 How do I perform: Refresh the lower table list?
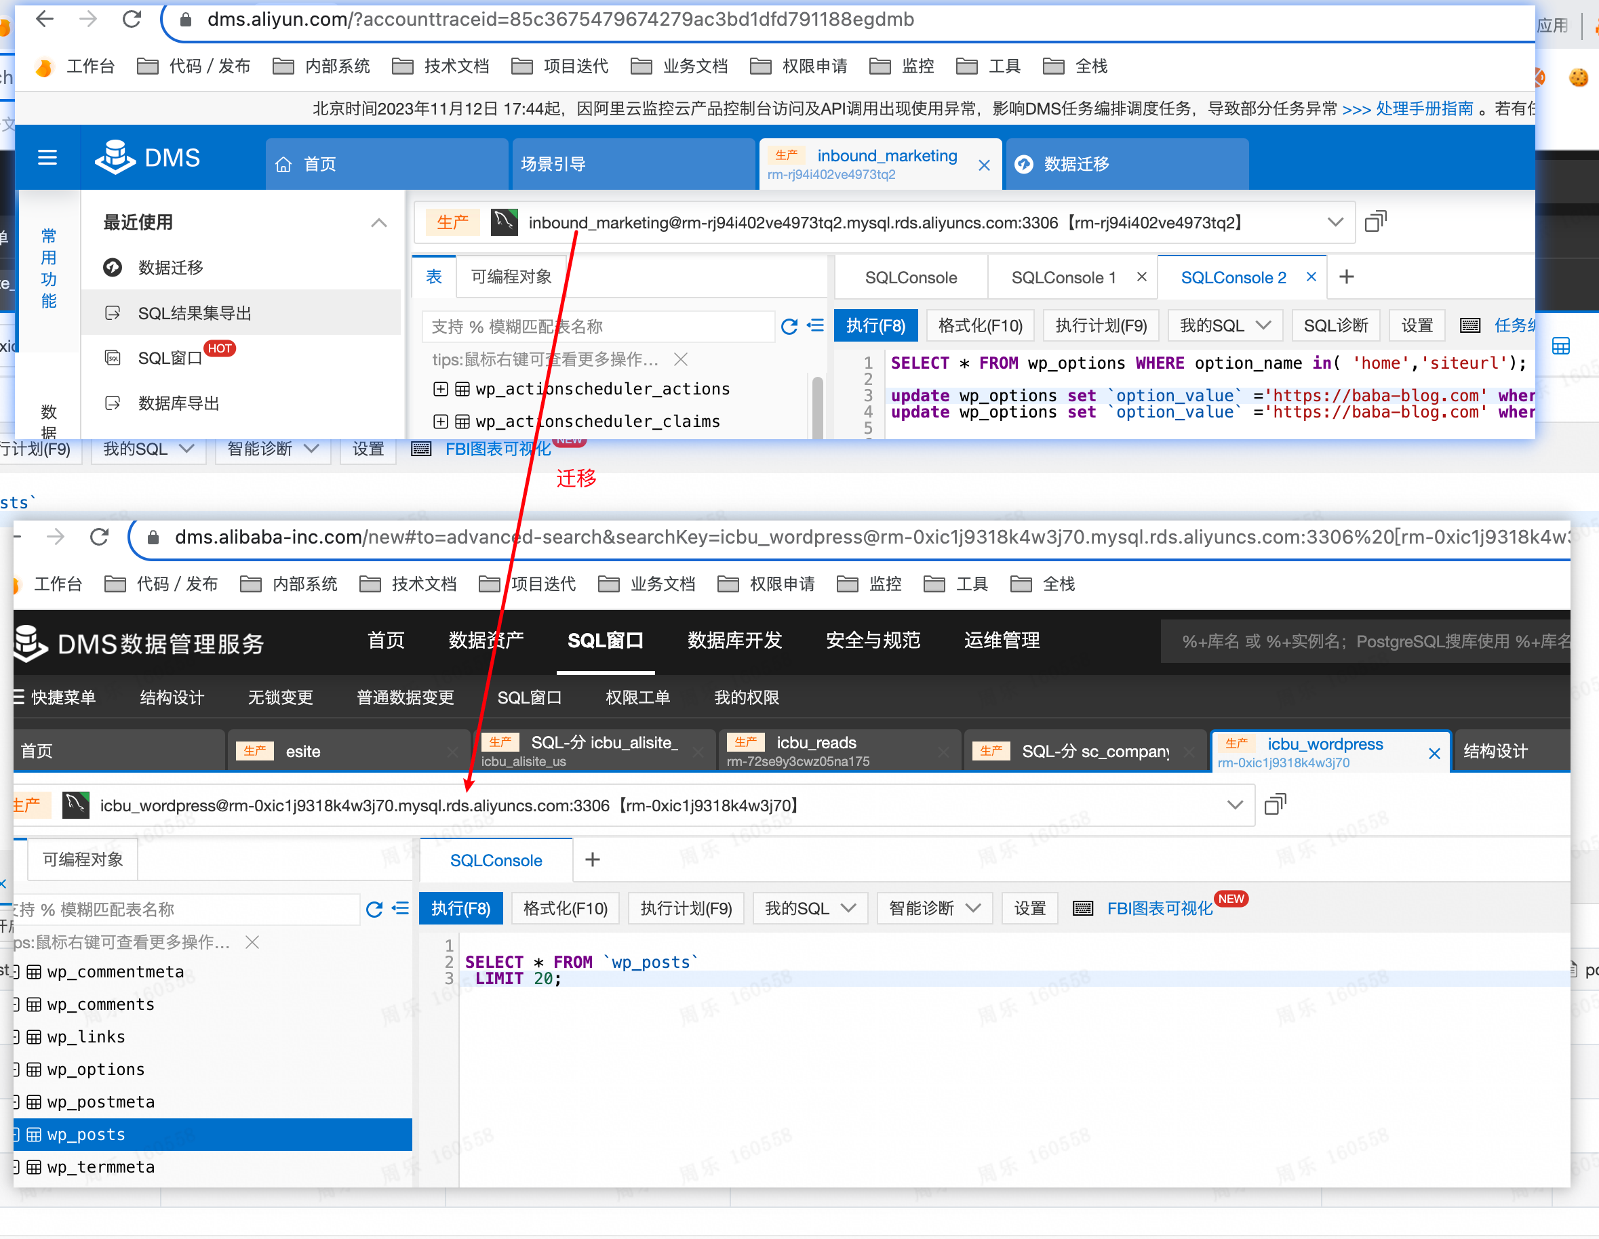click(374, 910)
